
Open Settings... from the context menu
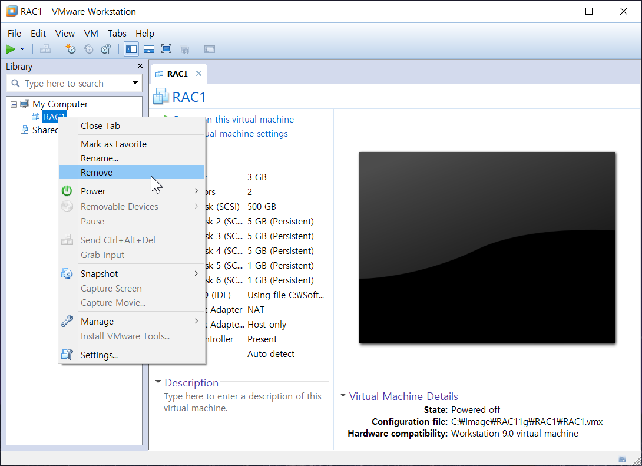[131, 355]
